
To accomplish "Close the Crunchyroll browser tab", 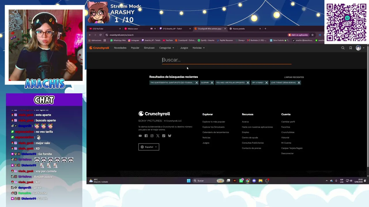I will 225,29.
